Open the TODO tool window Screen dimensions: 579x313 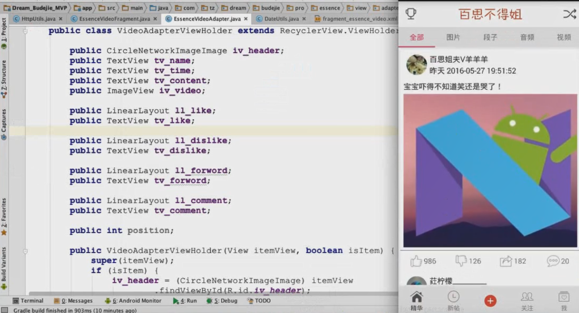(x=259, y=300)
